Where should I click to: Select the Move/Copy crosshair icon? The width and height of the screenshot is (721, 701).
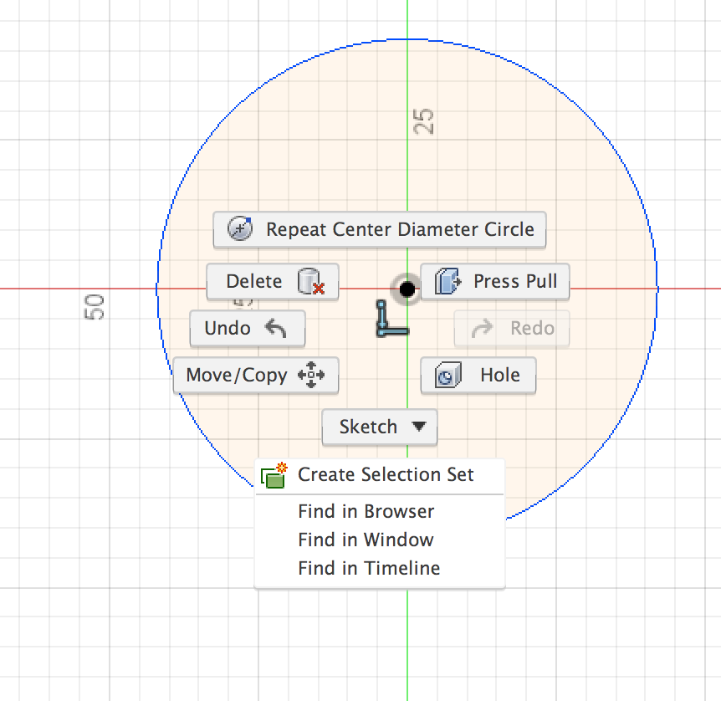click(311, 376)
